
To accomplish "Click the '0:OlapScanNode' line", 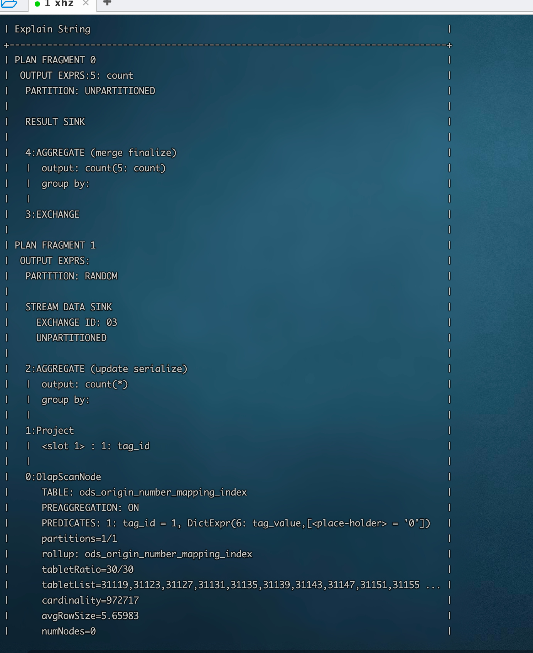I will 63,477.
